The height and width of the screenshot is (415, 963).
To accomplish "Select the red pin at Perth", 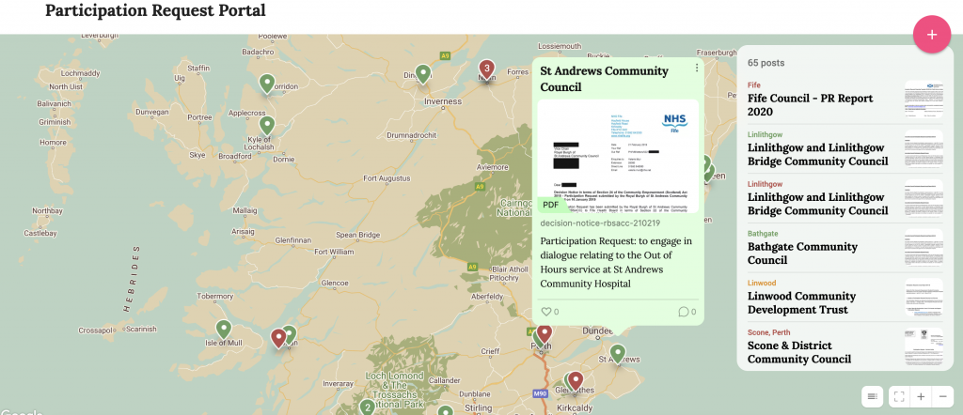I will click(545, 334).
